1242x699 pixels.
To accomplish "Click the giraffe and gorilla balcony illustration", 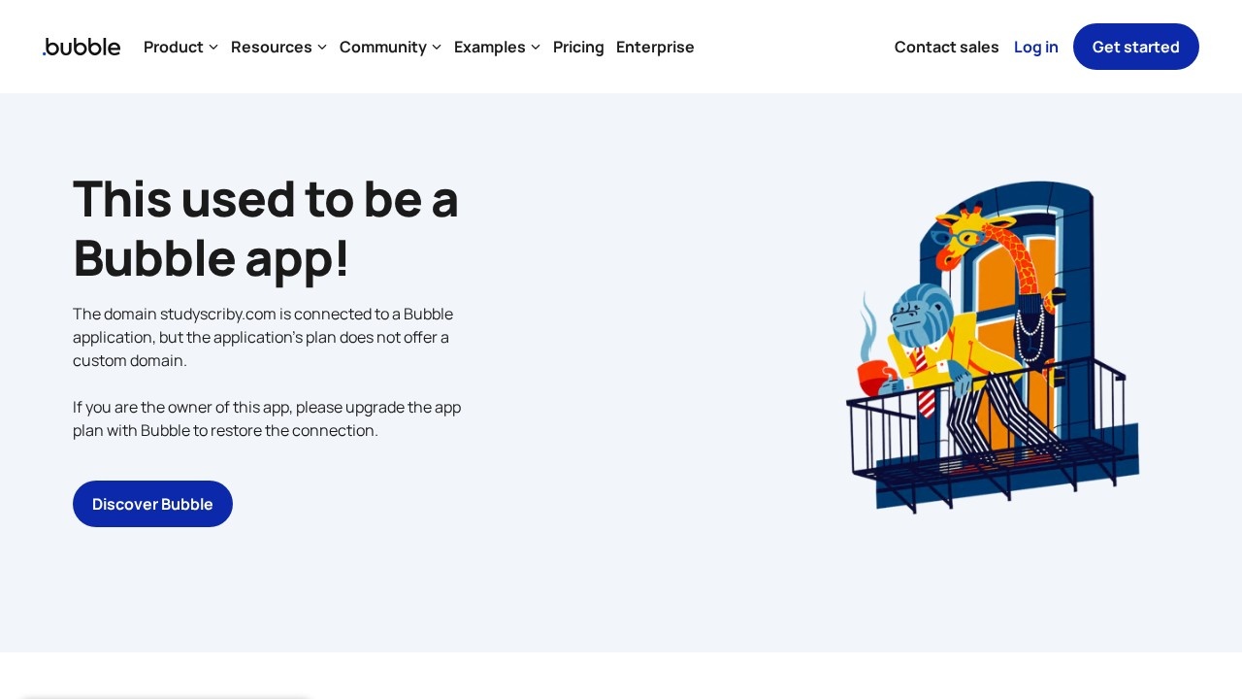I will [x=993, y=347].
